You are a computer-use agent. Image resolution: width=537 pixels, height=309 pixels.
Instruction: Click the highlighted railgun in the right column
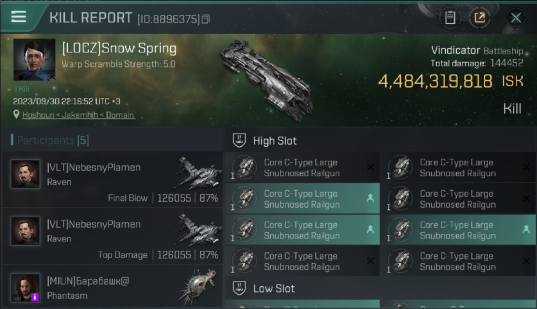tap(458, 230)
